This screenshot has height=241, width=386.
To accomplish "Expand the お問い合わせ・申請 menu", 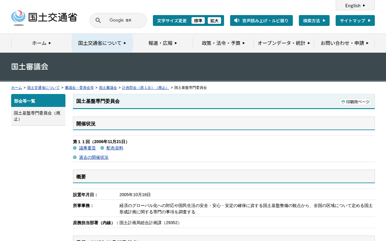I will coord(344,43).
